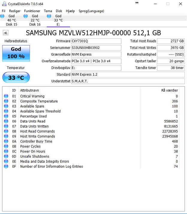Click the CrystalDiskInfo title bar app icon
This screenshot has width=187, height=214.
(4, 4)
